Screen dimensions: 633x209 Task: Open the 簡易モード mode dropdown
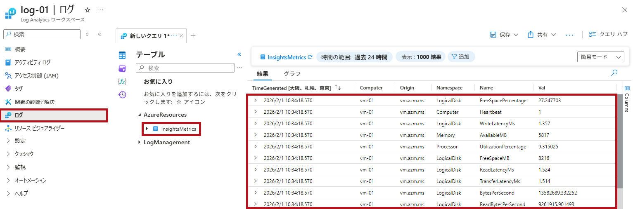pyautogui.click(x=600, y=57)
